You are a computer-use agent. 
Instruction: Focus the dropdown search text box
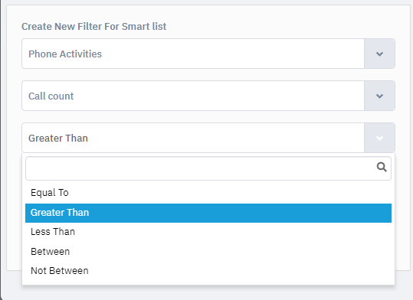point(208,168)
